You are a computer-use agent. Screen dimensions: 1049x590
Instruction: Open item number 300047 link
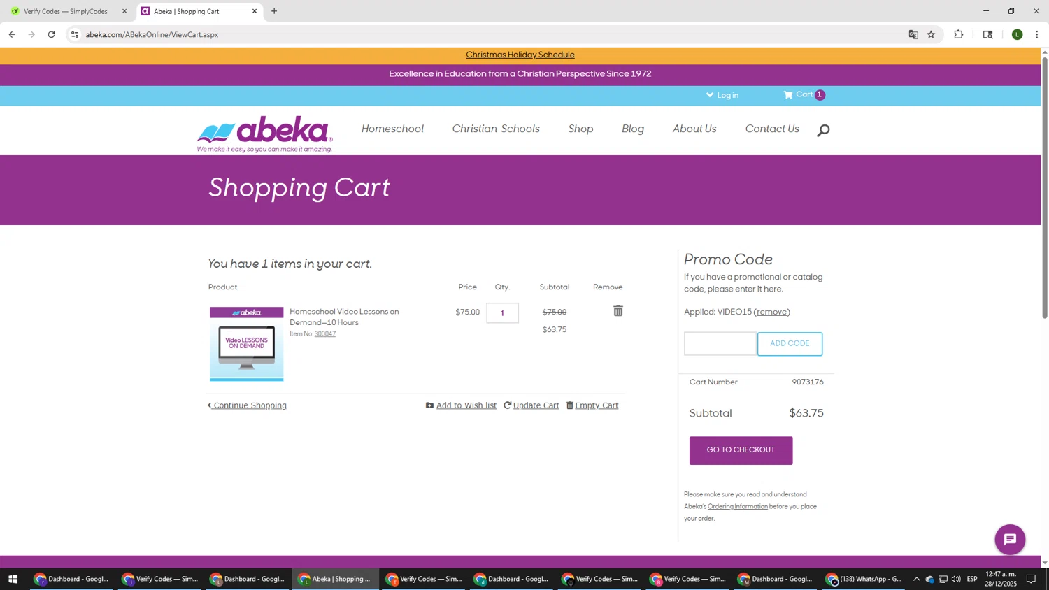click(325, 334)
